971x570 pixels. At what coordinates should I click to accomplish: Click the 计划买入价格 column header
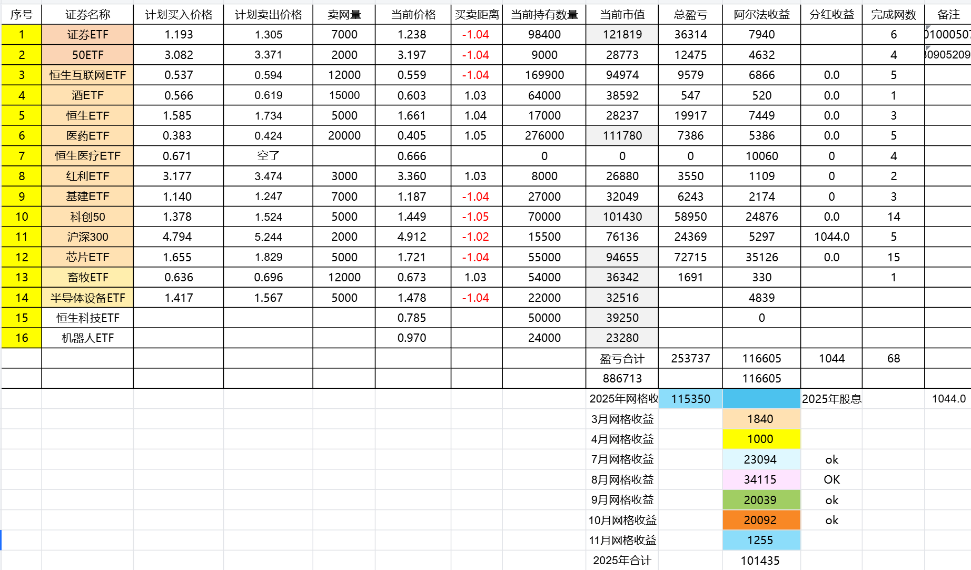pyautogui.click(x=179, y=15)
